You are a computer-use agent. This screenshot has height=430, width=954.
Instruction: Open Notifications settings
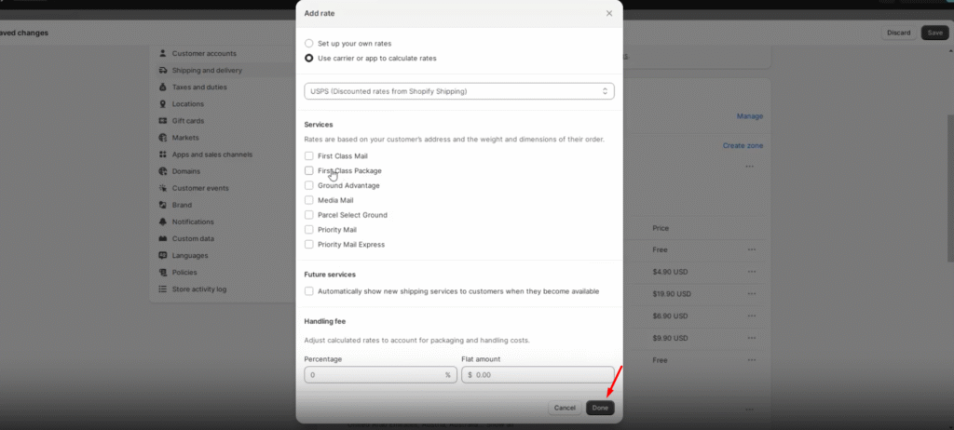click(193, 222)
